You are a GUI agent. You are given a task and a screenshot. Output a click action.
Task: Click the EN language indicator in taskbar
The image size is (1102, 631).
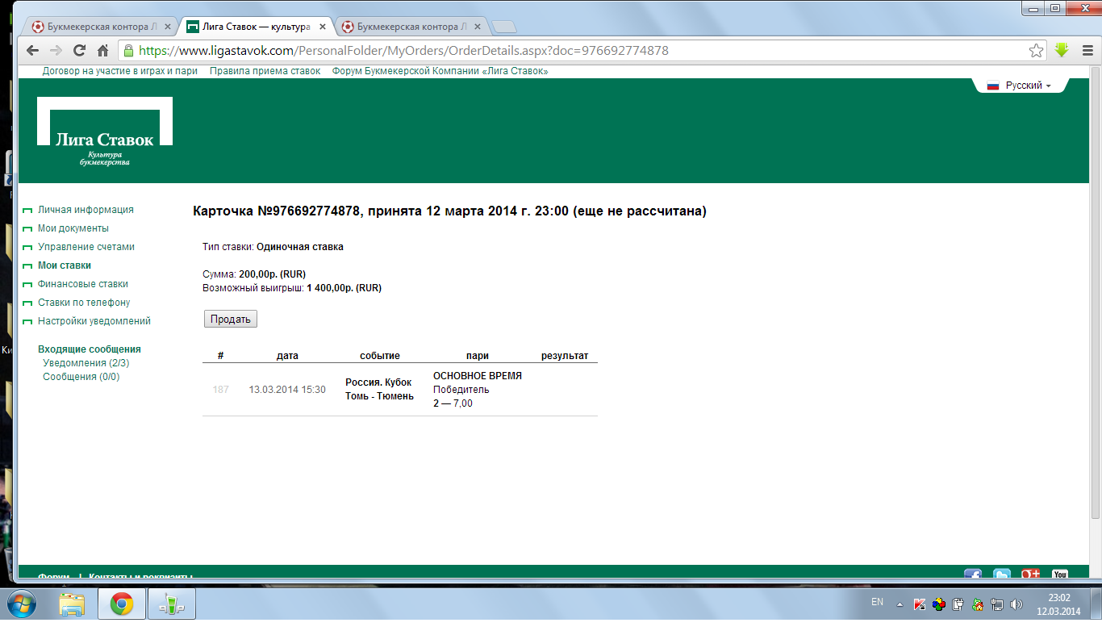click(878, 602)
